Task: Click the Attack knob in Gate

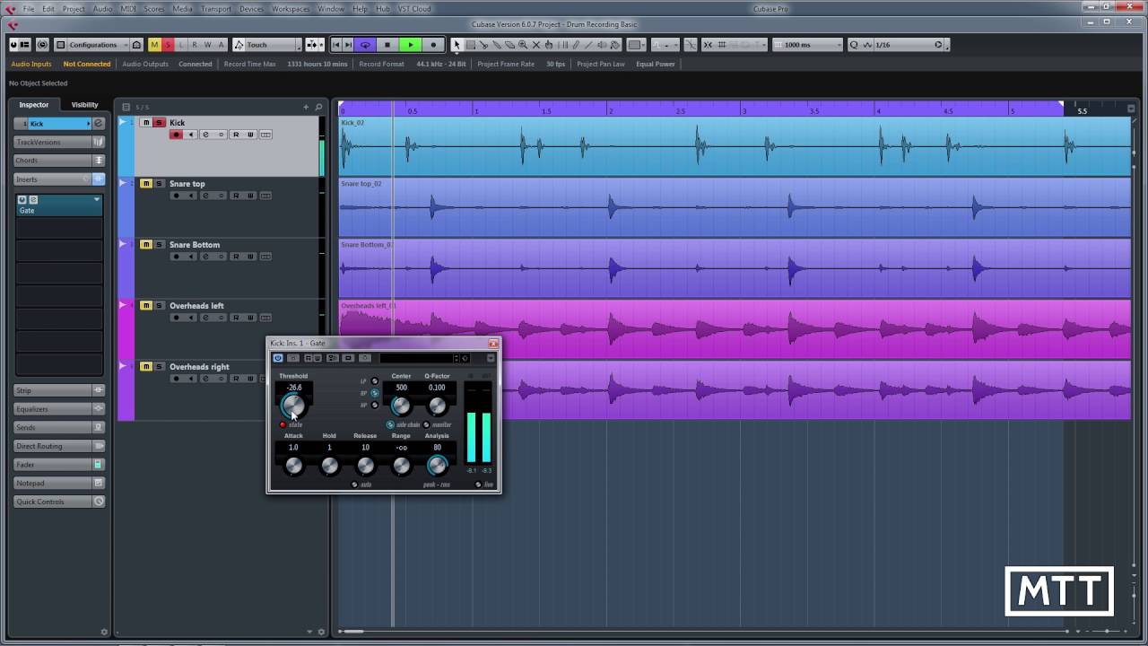Action: (x=294, y=465)
